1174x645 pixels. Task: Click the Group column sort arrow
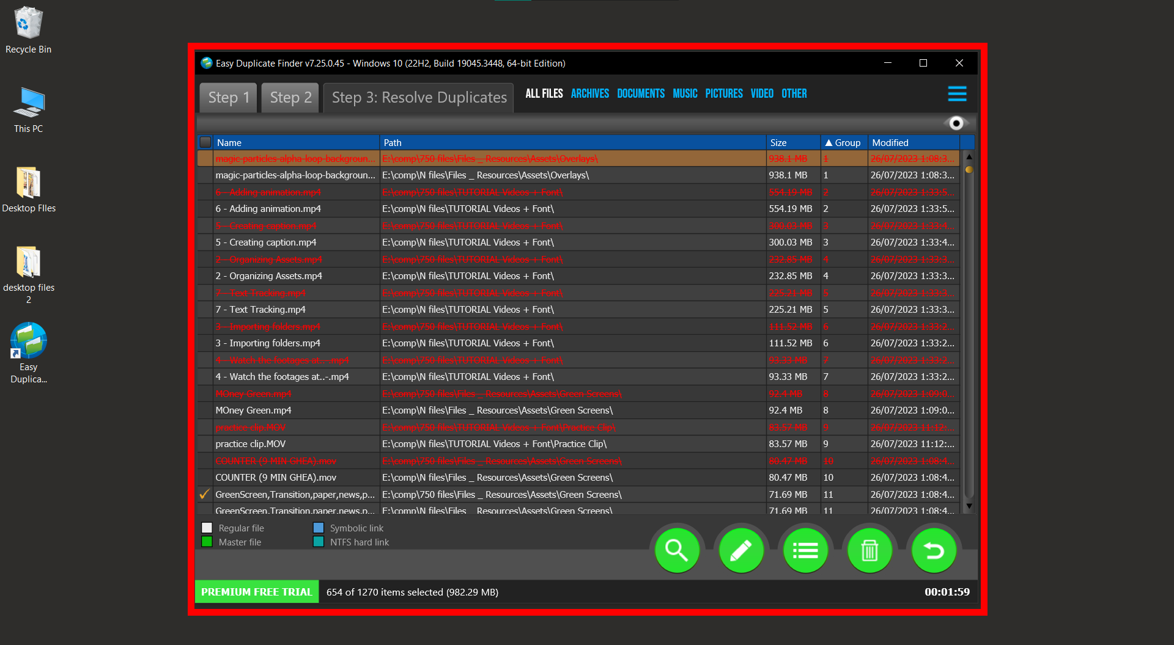tap(829, 142)
